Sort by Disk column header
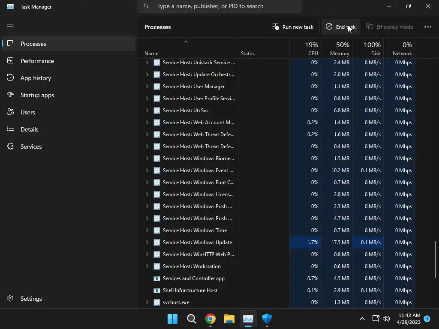 (x=368, y=48)
